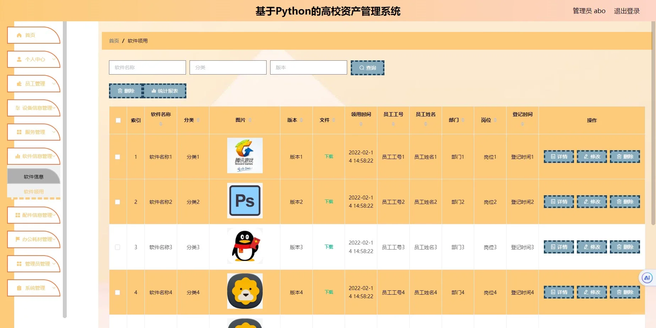
Task: Toggle the select-all checkbox in table header
Action: 118,120
